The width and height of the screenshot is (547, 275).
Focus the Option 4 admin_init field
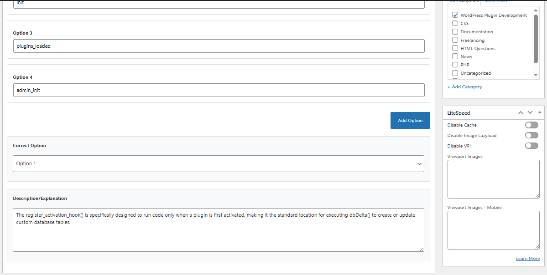click(x=219, y=90)
